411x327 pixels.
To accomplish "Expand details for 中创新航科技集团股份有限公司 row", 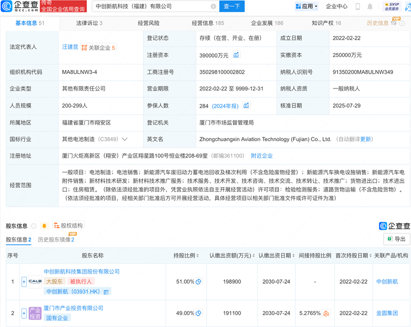I will (23, 281).
